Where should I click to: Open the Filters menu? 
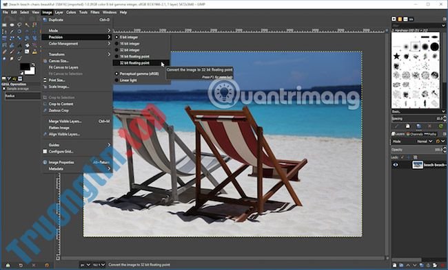(x=95, y=12)
